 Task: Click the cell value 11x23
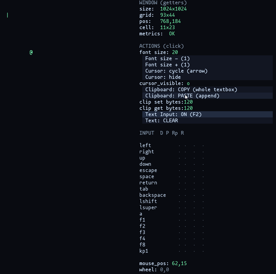point(167,28)
